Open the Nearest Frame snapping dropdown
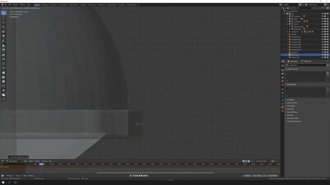This screenshot has width=330, height=185. click(x=262, y=161)
